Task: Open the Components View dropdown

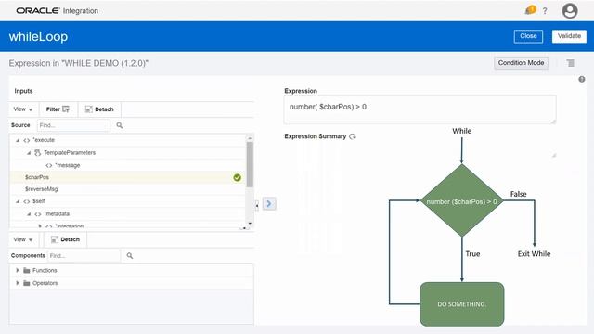Action: click(22, 239)
